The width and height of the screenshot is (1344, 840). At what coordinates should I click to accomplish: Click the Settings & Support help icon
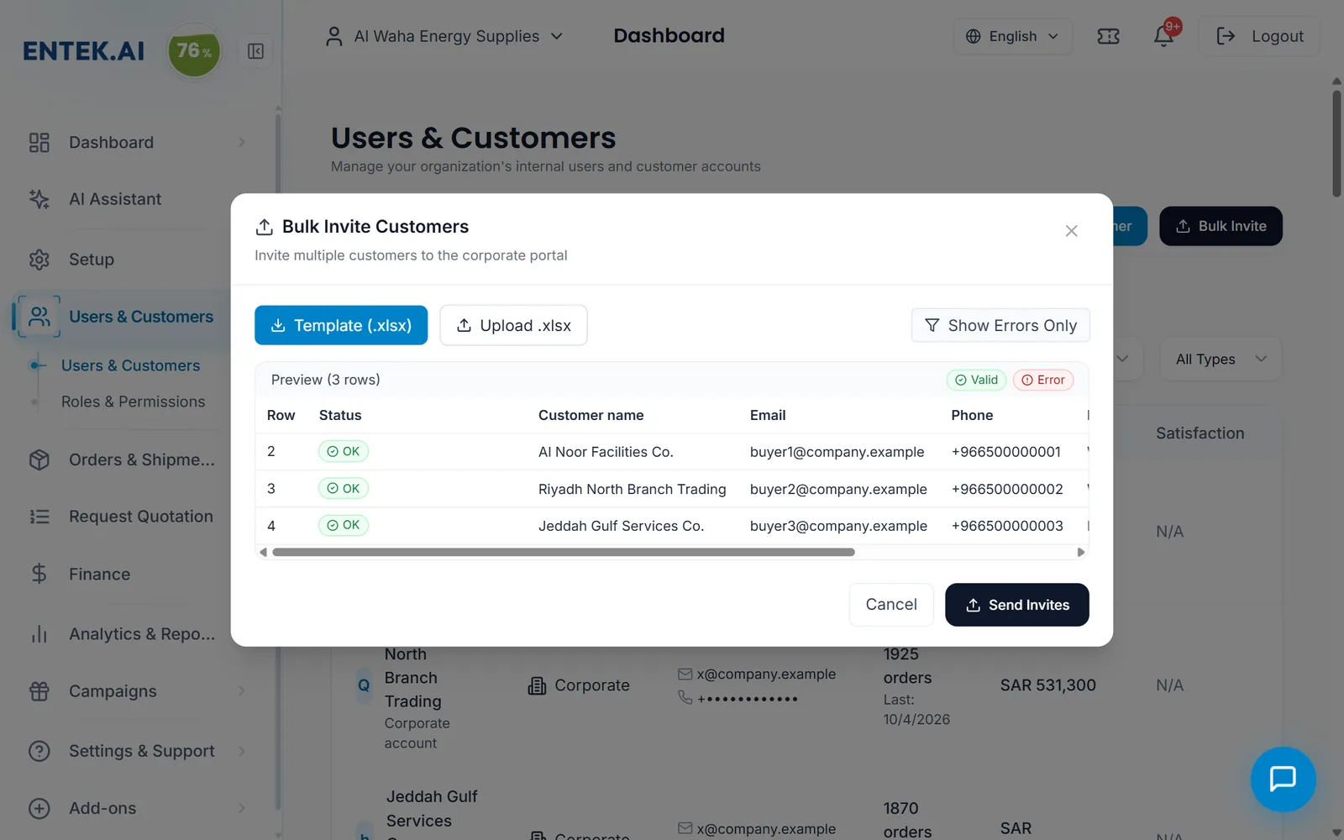point(39,751)
